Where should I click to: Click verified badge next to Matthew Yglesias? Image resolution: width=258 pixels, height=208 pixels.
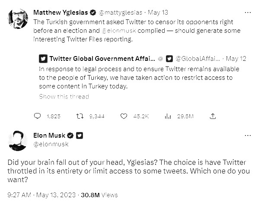click(93, 13)
